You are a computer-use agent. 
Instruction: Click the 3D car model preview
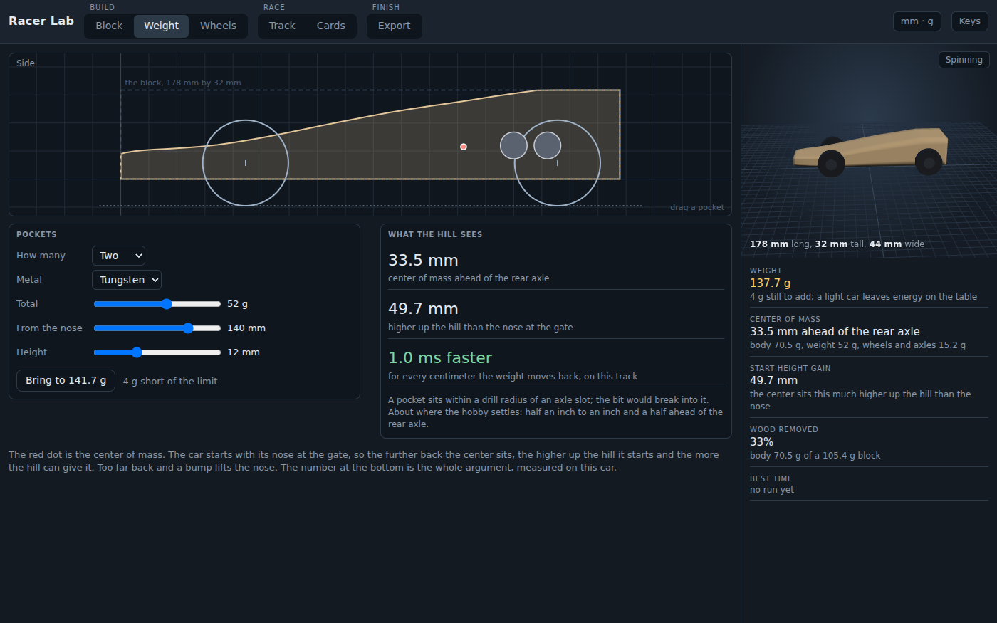pos(872,151)
